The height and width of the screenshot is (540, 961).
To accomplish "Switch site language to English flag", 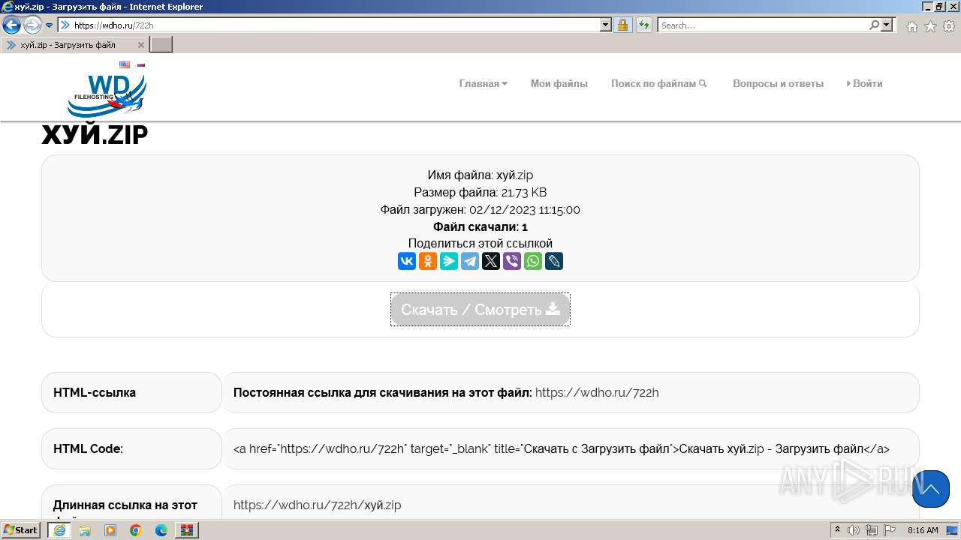I will pos(125,65).
